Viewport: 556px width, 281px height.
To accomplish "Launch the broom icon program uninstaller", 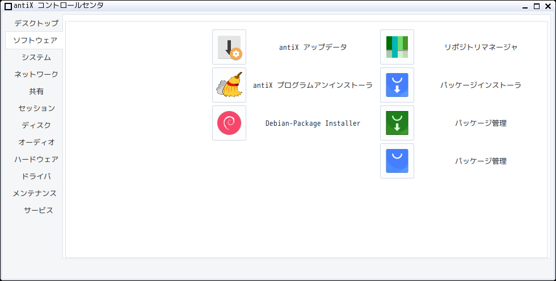I will click(x=229, y=85).
